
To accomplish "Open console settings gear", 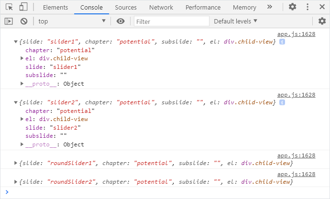I will 322,21.
